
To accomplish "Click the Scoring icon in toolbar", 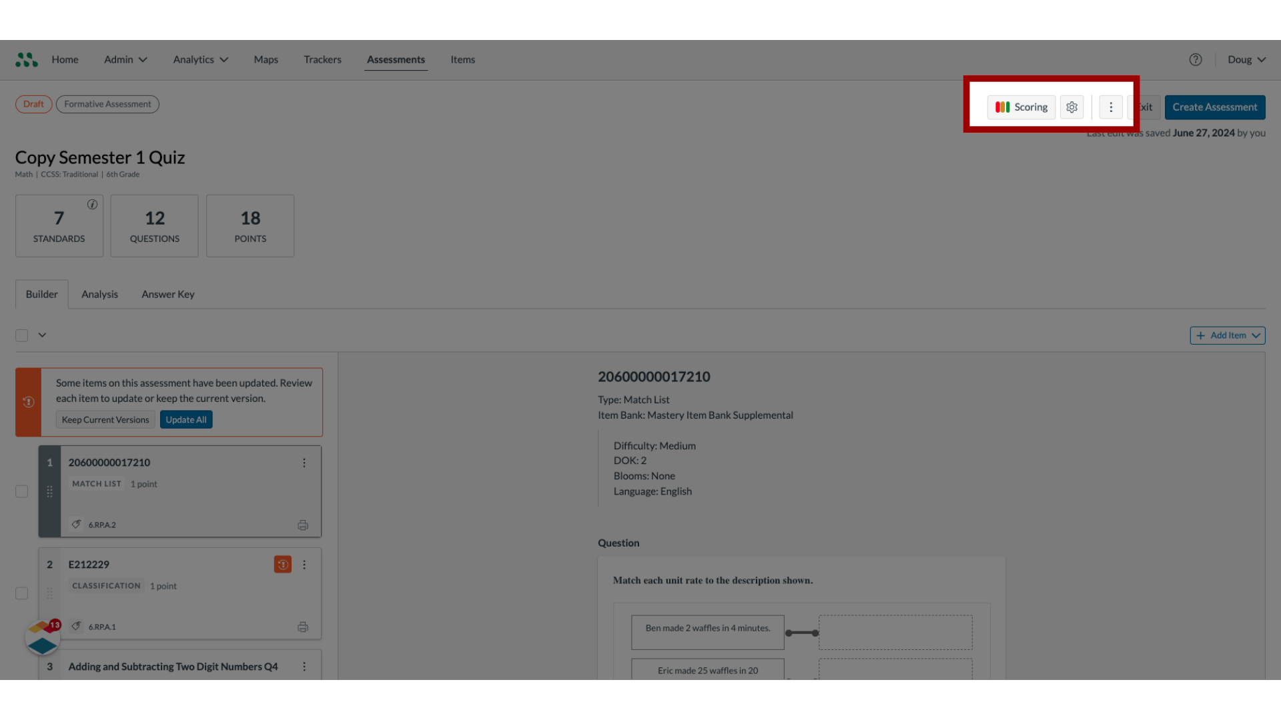I will (1021, 107).
